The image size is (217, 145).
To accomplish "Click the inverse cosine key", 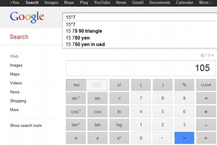I will coord(76,112).
